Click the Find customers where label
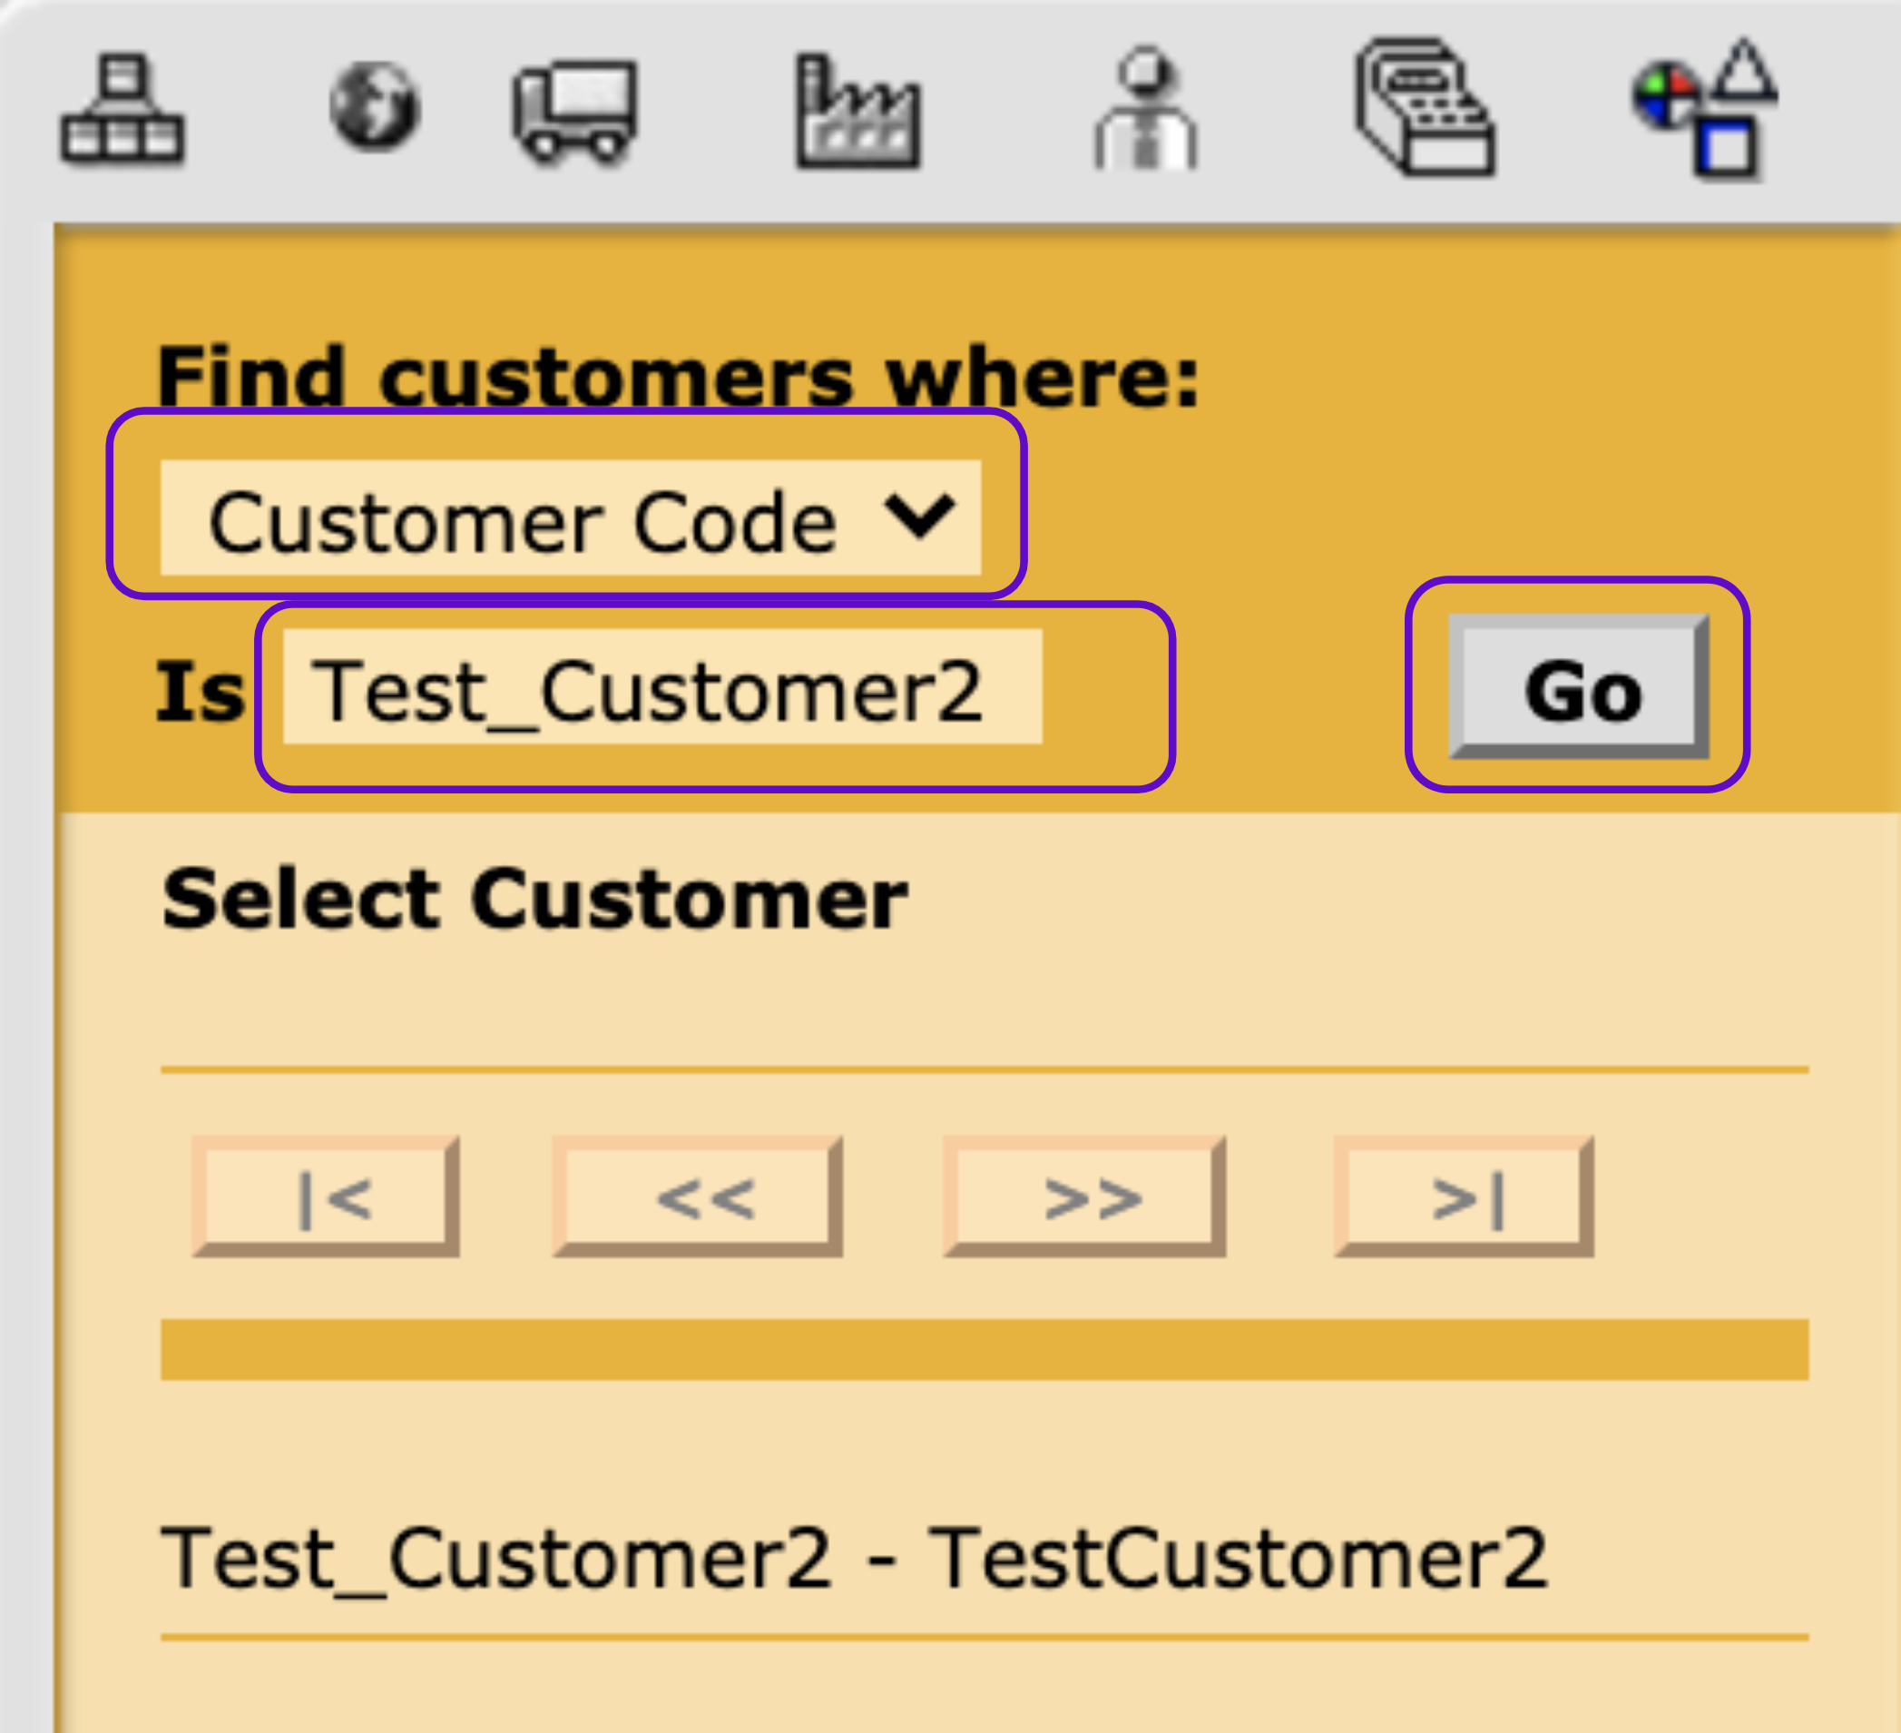The width and height of the screenshot is (1901, 1733). click(677, 377)
